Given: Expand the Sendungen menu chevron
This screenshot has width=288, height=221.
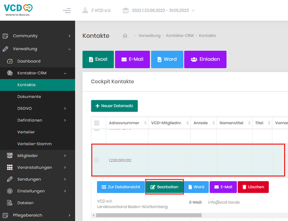Looking at the screenshot, I should pos(65,179).
